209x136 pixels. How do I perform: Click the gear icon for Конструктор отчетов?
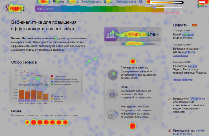(x=112, y=114)
